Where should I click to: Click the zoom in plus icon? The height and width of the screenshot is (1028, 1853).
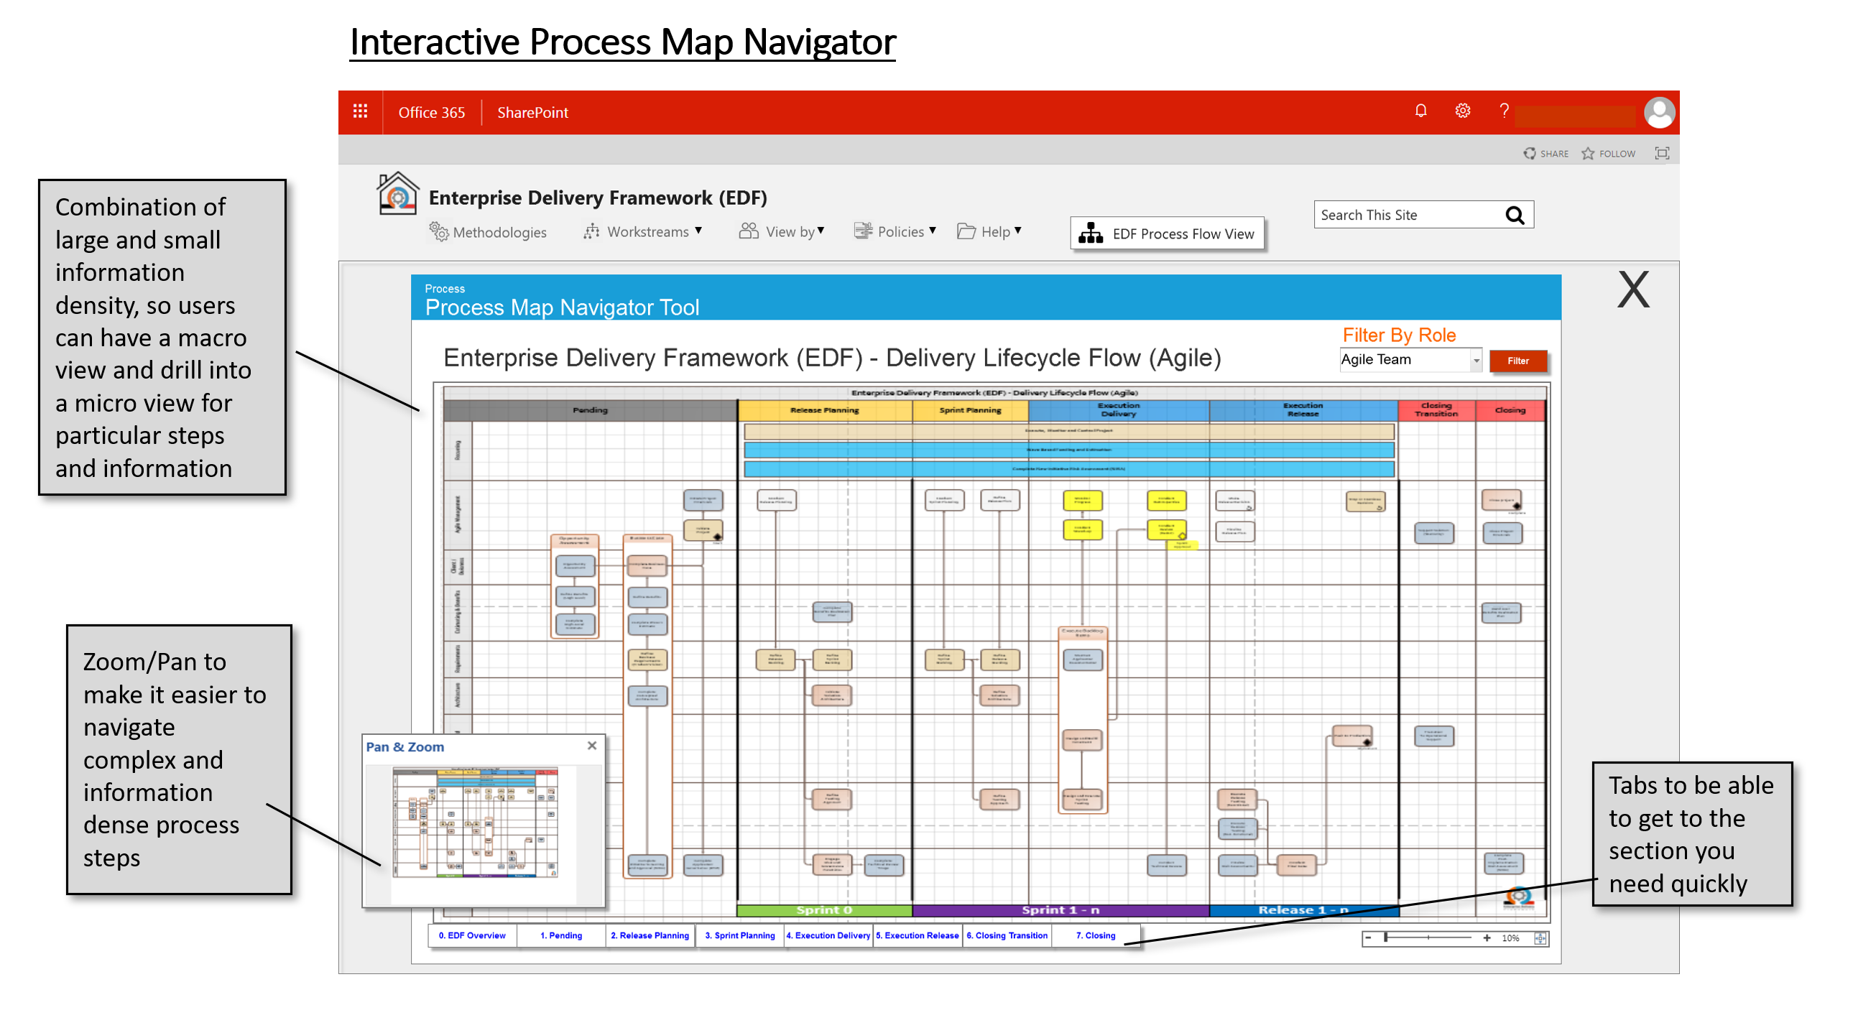click(1487, 938)
